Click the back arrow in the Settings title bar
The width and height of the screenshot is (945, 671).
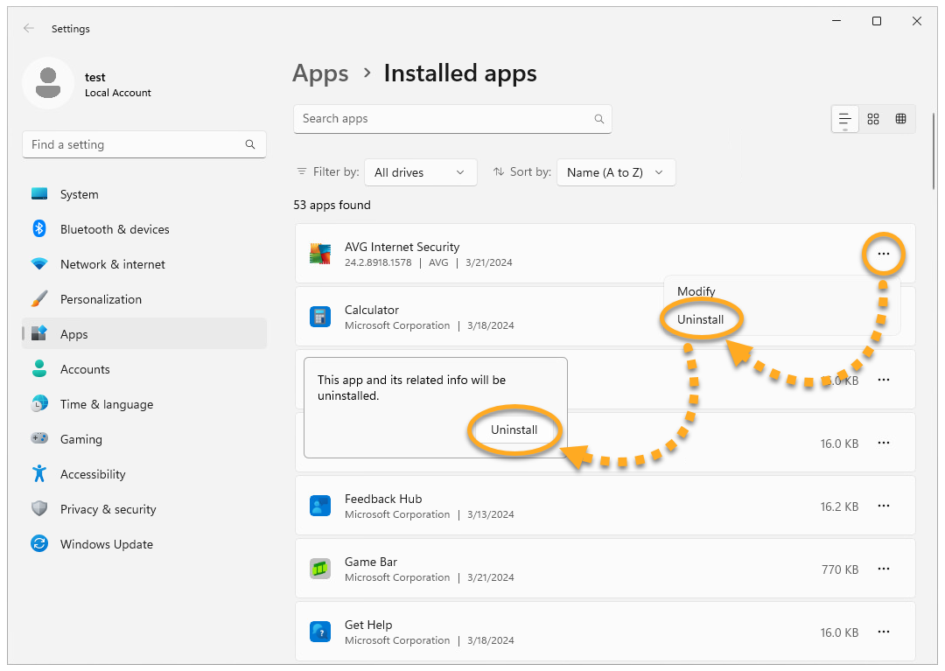click(29, 28)
